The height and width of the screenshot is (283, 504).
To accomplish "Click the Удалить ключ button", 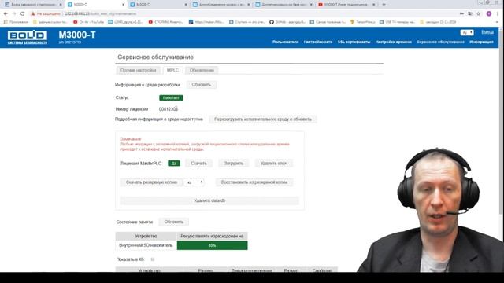I will click(274, 164).
